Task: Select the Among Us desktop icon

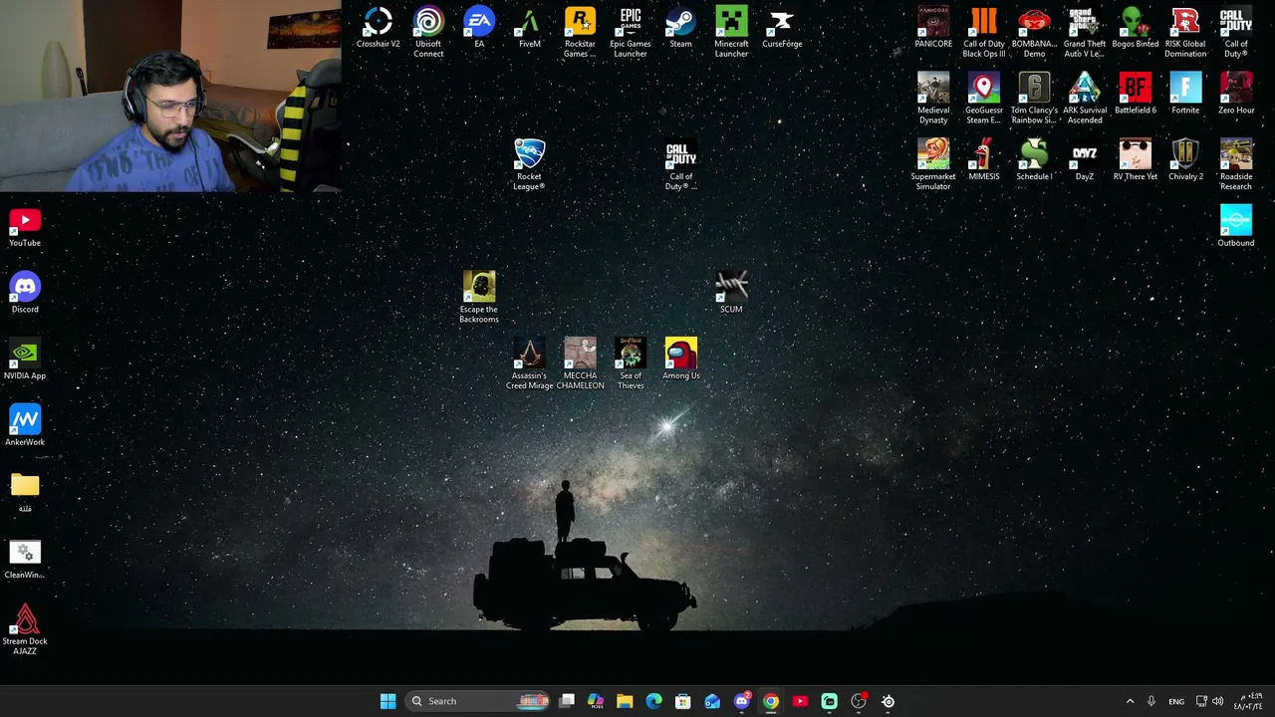Action: [x=681, y=359]
